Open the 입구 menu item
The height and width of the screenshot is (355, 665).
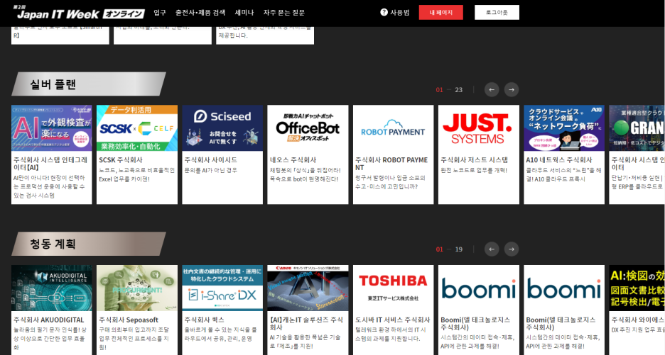tap(160, 13)
